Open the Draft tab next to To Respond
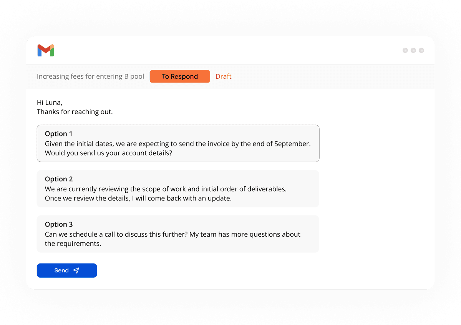461x325 pixels. [x=224, y=76]
